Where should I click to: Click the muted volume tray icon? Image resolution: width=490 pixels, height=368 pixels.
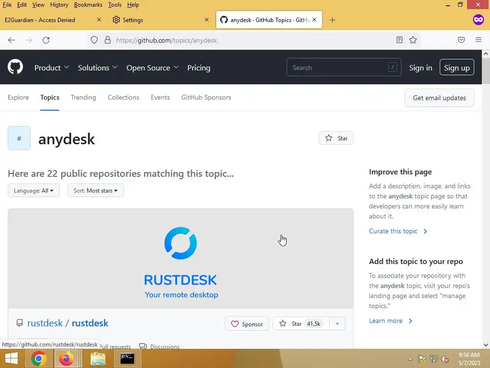click(445, 358)
